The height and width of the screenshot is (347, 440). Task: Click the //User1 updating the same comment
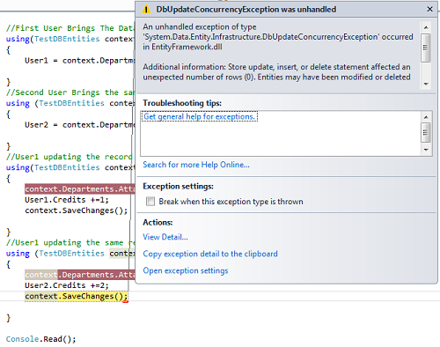[70, 243]
